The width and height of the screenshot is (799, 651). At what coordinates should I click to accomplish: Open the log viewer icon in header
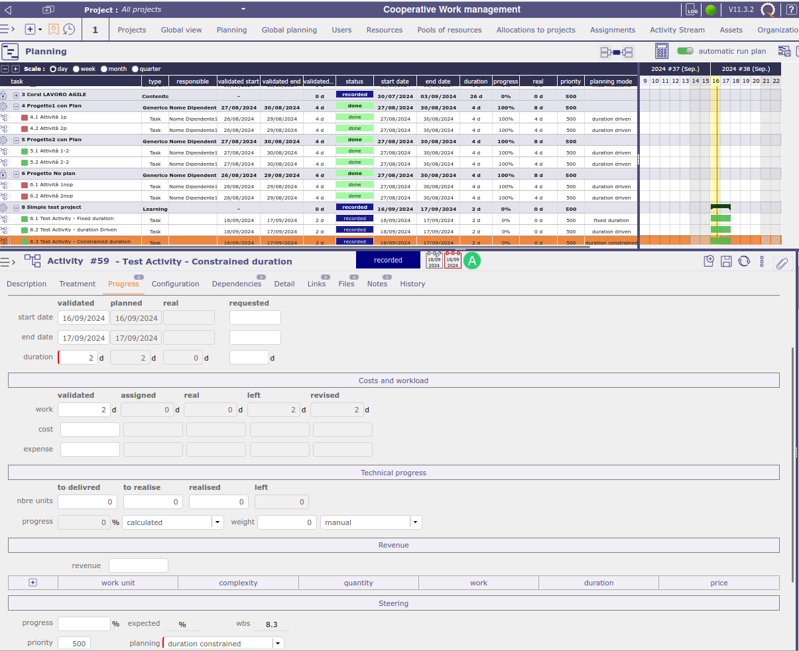(692, 10)
